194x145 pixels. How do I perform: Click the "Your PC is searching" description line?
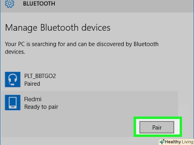point(82,44)
